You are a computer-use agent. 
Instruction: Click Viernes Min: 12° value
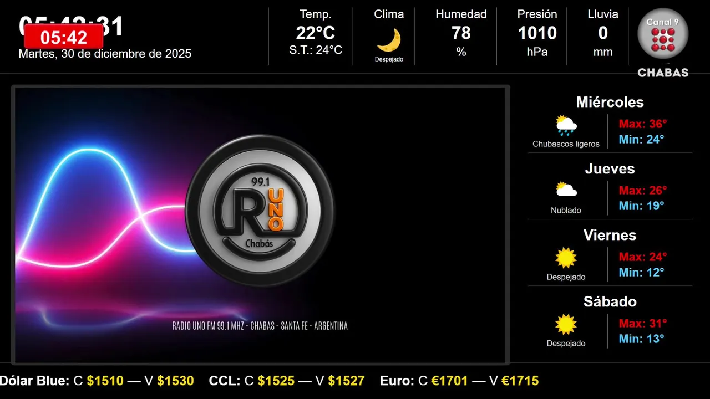tap(641, 273)
